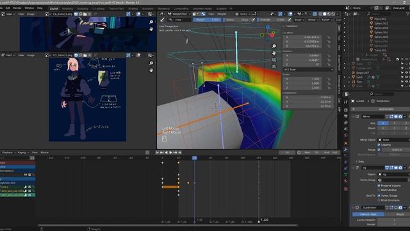Toggle the Clipping checkbox in Mirror modifier
This screenshot has width=410, height=231.
(x=379, y=144)
